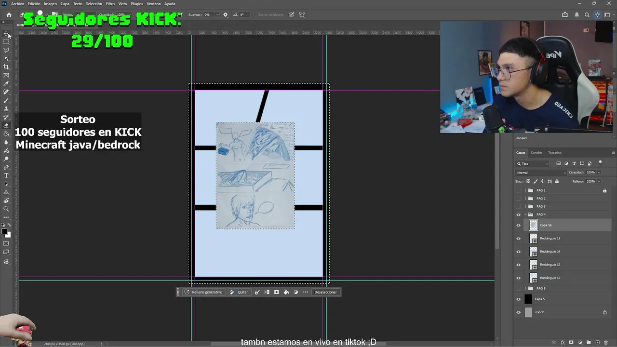
Task: Open the Opacidad value dropdown arrow
Action: click(599, 173)
